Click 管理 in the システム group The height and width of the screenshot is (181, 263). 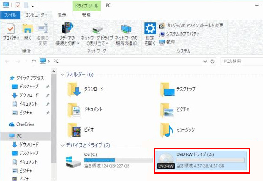coord(167,42)
